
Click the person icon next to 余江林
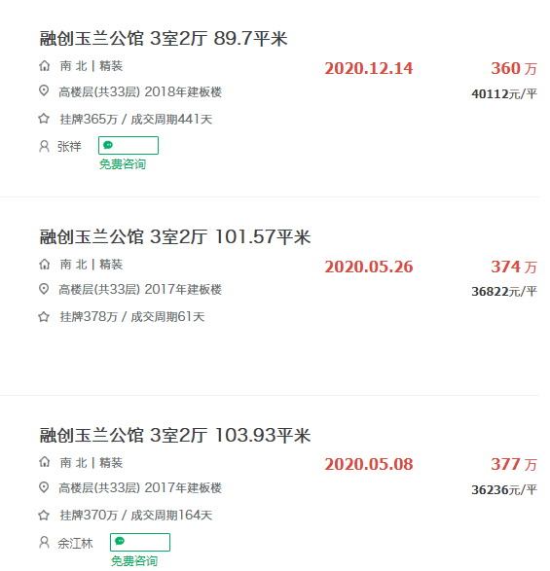[x=44, y=543]
